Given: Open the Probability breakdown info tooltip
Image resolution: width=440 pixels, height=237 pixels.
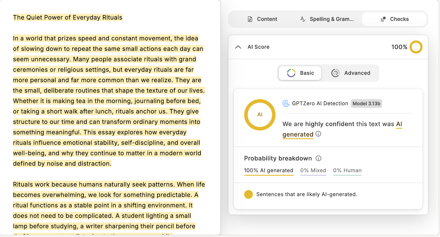Looking at the screenshot, I should click(318, 158).
